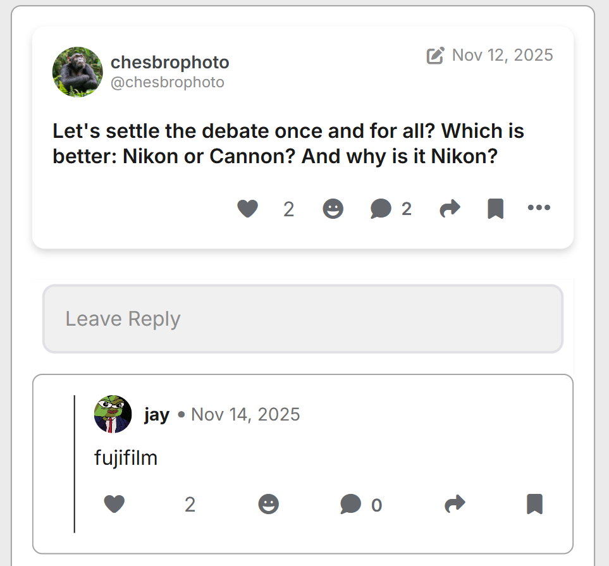This screenshot has height=566, width=609.
Task: React with emoji to jay's reply
Action: [x=268, y=504]
